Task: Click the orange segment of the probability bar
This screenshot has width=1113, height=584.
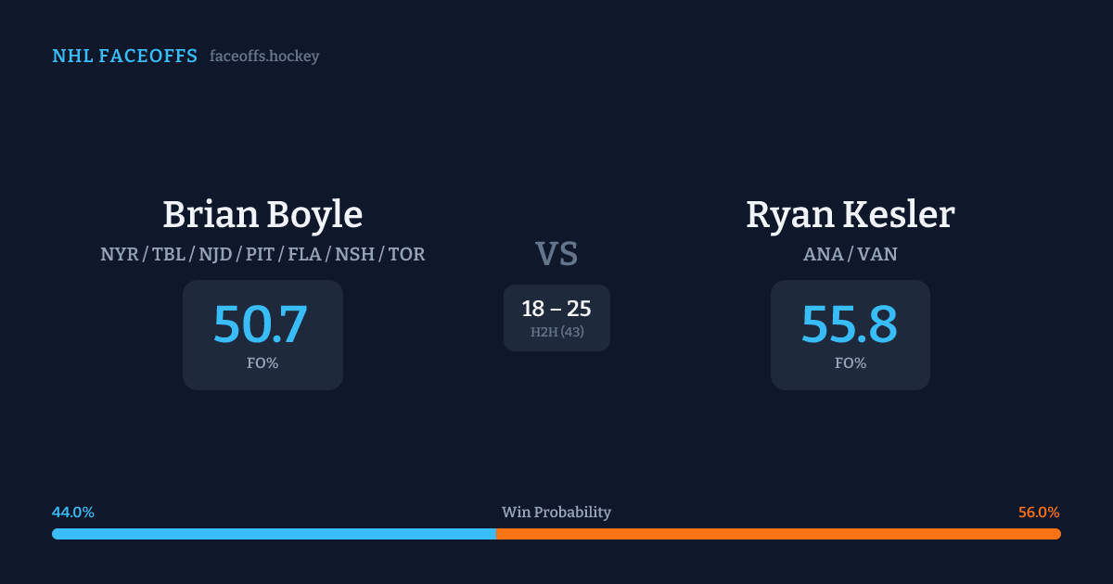Action: pos(779,534)
